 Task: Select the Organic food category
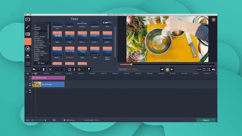point(39,55)
